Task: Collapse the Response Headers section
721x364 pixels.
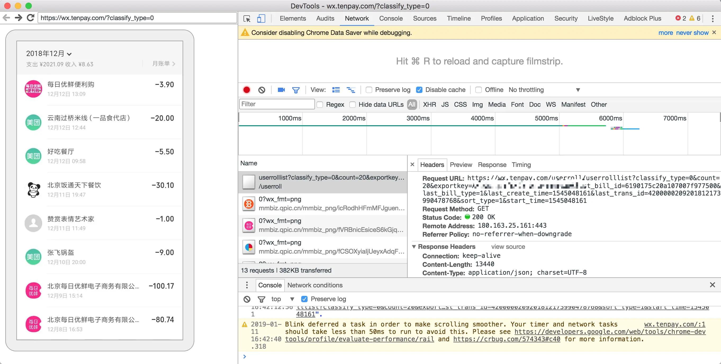Action: (x=414, y=247)
